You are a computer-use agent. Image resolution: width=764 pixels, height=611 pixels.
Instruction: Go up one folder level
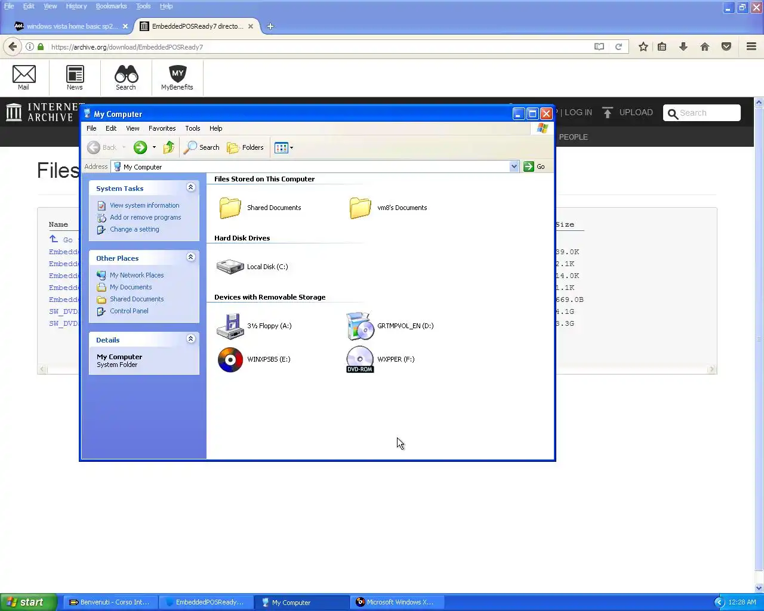tap(169, 147)
